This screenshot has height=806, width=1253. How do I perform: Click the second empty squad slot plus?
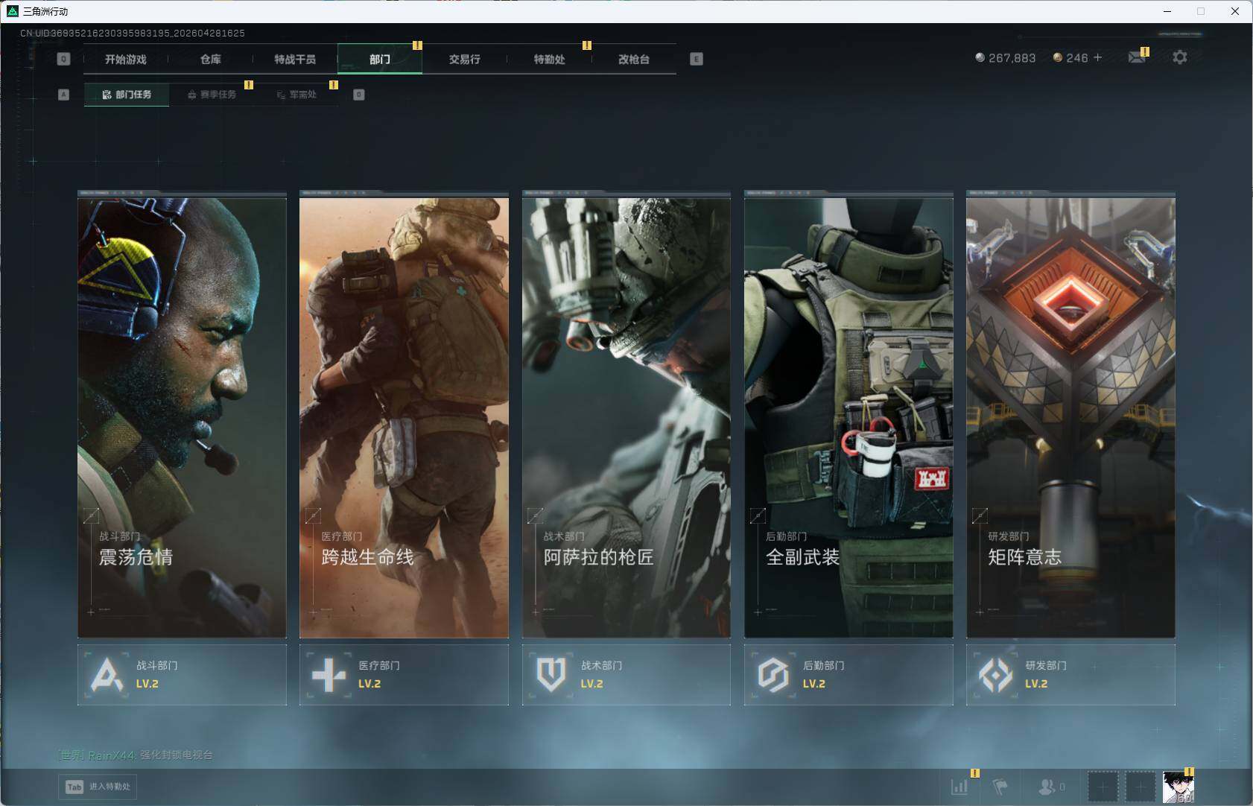pos(1140,787)
